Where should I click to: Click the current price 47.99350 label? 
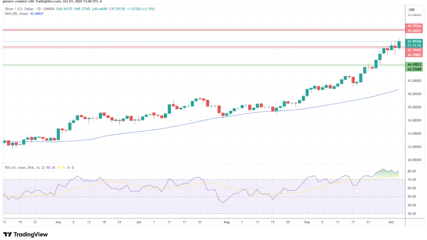(x=414, y=41)
